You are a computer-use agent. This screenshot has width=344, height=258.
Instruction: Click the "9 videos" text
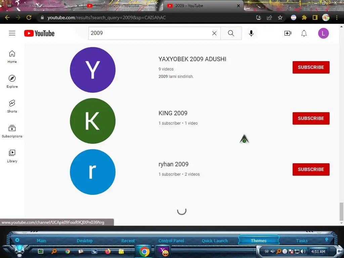pos(166,69)
